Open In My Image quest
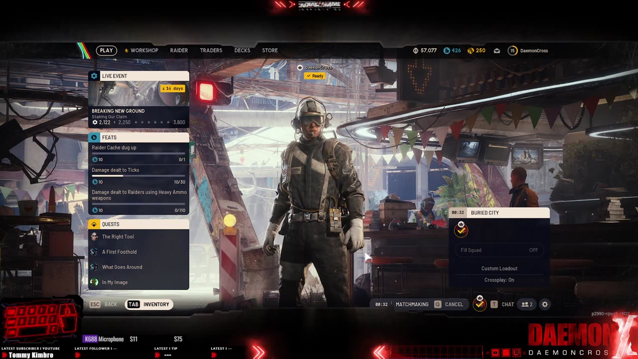638x359 pixels. coord(139,282)
